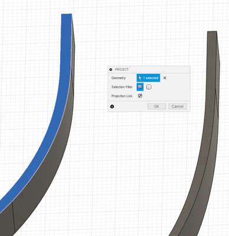
Task: Toggle the Projection Link checkbox
Action: [140, 96]
